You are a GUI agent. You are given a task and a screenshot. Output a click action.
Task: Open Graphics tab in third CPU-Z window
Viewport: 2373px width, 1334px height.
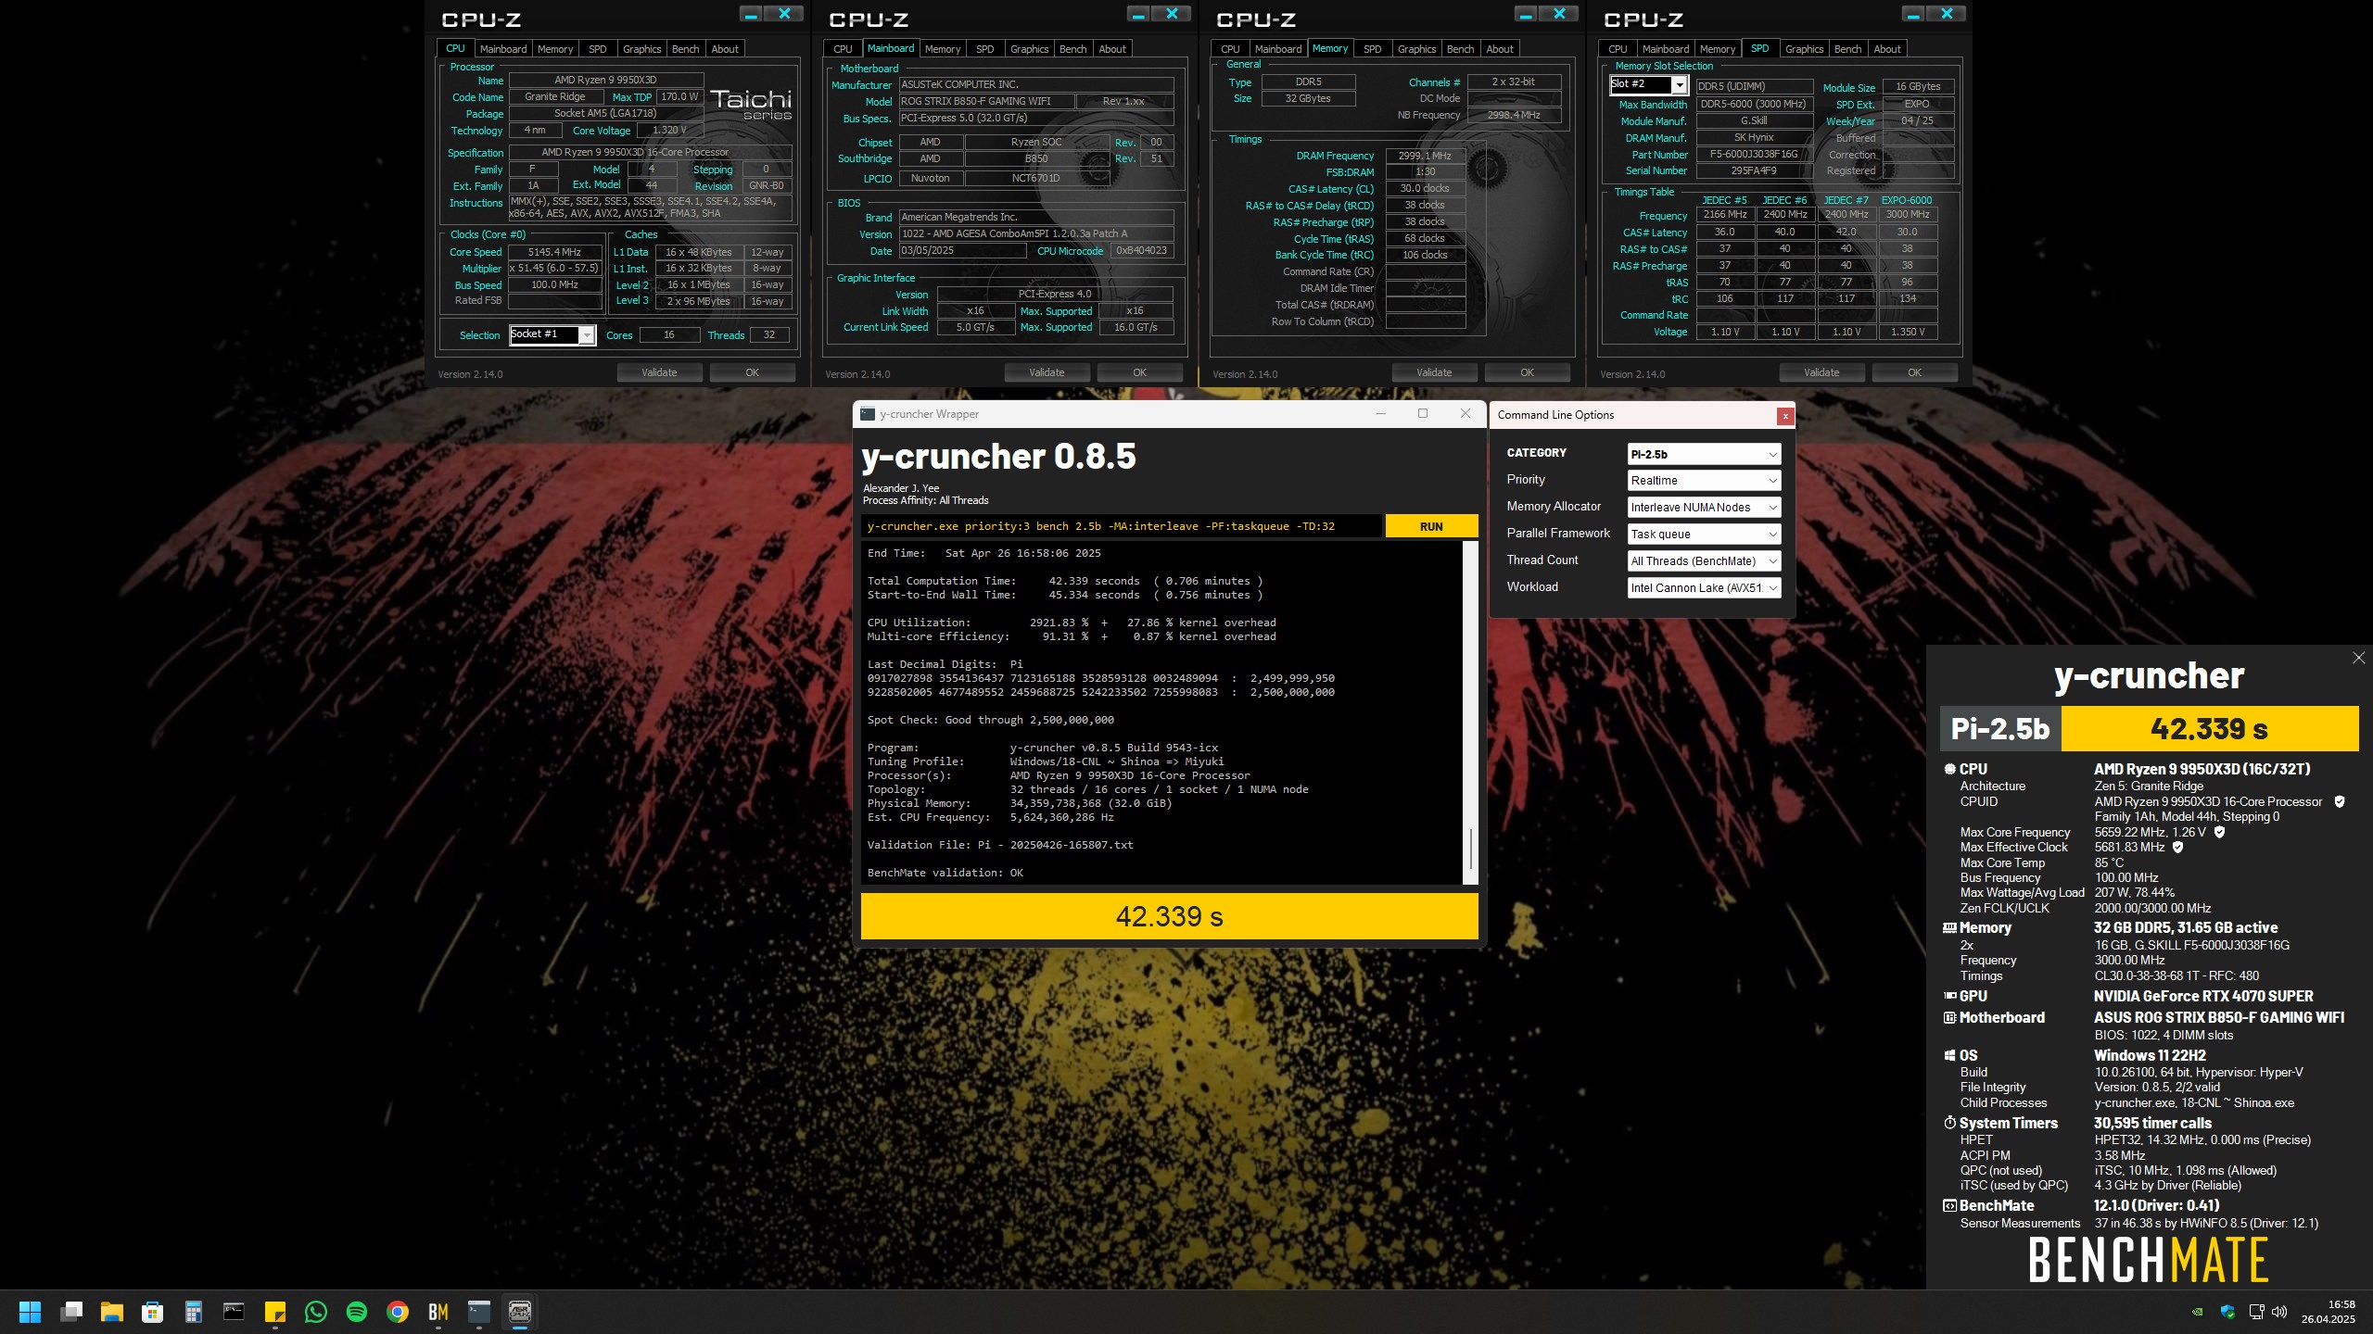pos(1416,49)
